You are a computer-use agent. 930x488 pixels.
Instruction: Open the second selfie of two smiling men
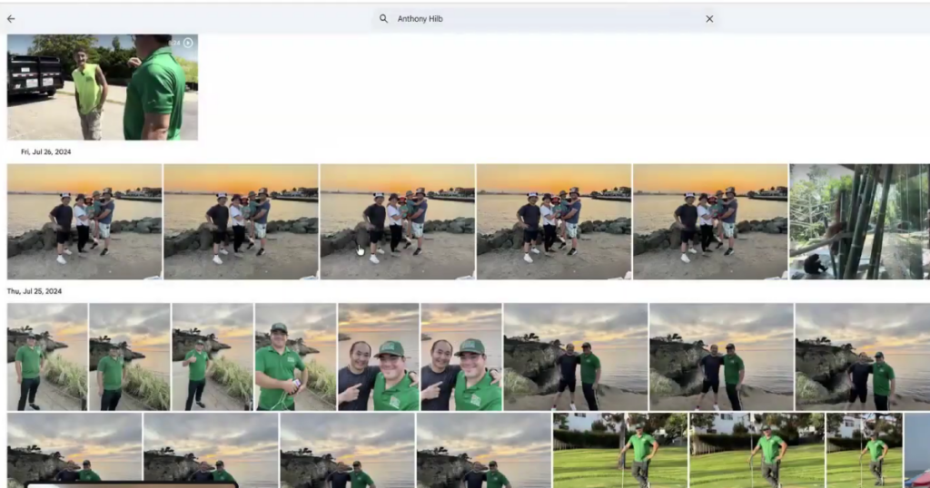(x=461, y=356)
